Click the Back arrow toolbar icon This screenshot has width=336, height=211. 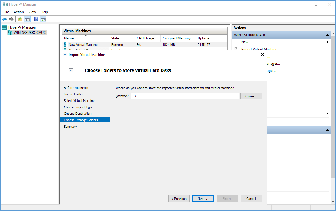4,19
